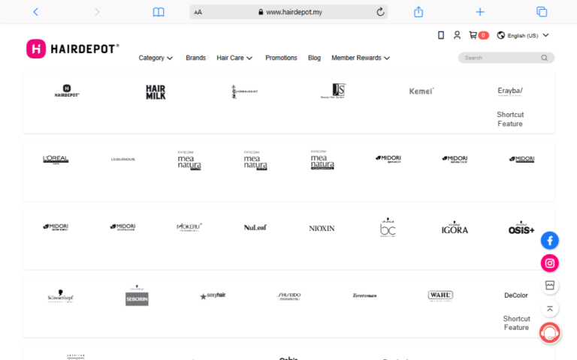
Task: Open the Facebook floating icon
Action: (x=550, y=241)
